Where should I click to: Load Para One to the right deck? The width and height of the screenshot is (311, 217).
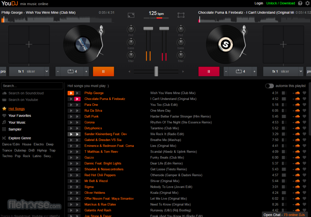point(77,105)
